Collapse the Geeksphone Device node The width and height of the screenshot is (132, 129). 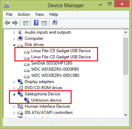click(x=14, y=94)
